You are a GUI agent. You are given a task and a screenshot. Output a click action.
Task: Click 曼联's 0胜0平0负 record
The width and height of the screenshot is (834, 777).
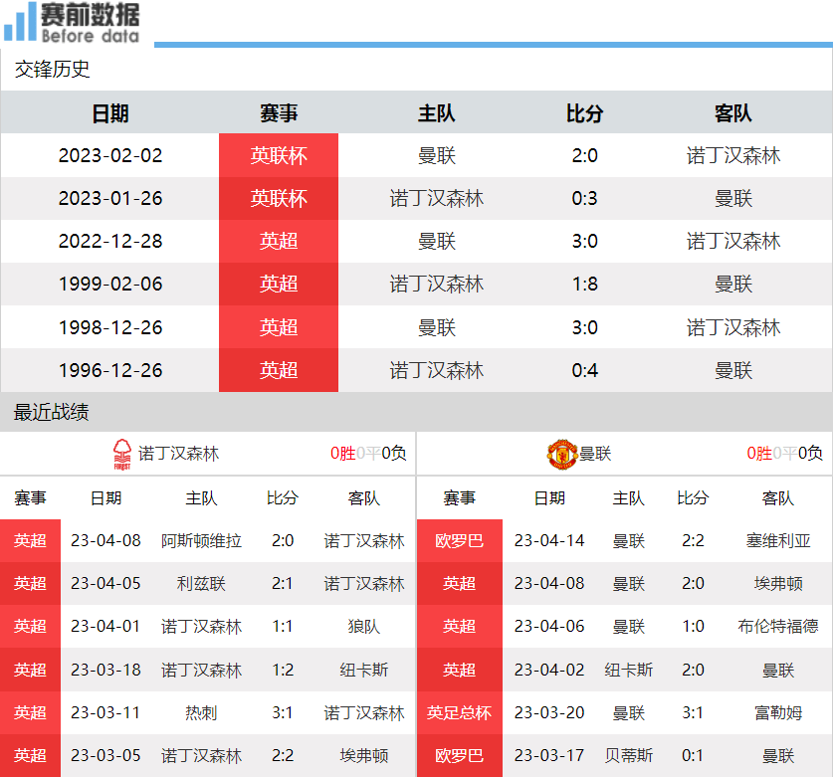tap(785, 453)
